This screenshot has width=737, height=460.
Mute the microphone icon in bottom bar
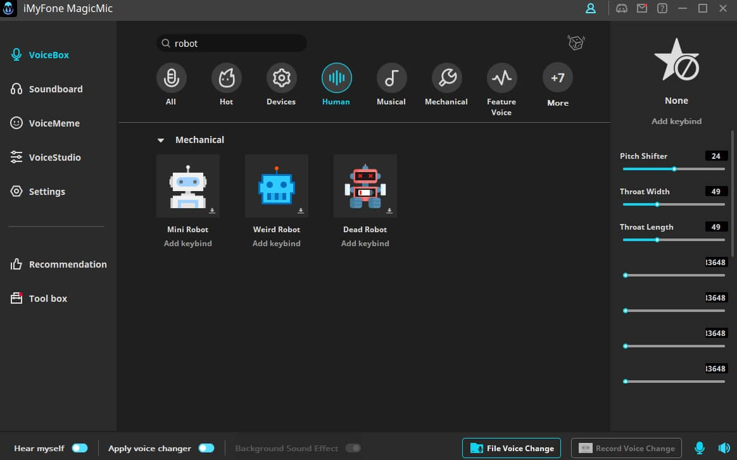pyautogui.click(x=700, y=448)
